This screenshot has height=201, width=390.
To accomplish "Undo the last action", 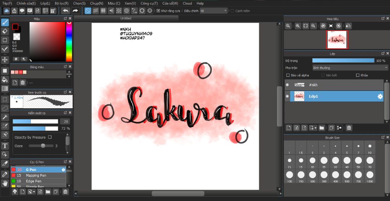I will (x=66, y=11).
